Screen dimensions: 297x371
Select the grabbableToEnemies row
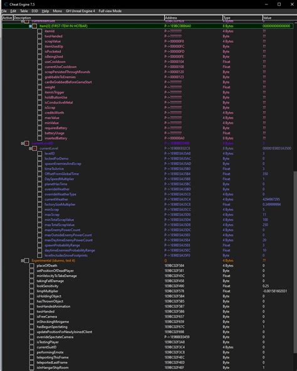pyautogui.click(x=60, y=77)
